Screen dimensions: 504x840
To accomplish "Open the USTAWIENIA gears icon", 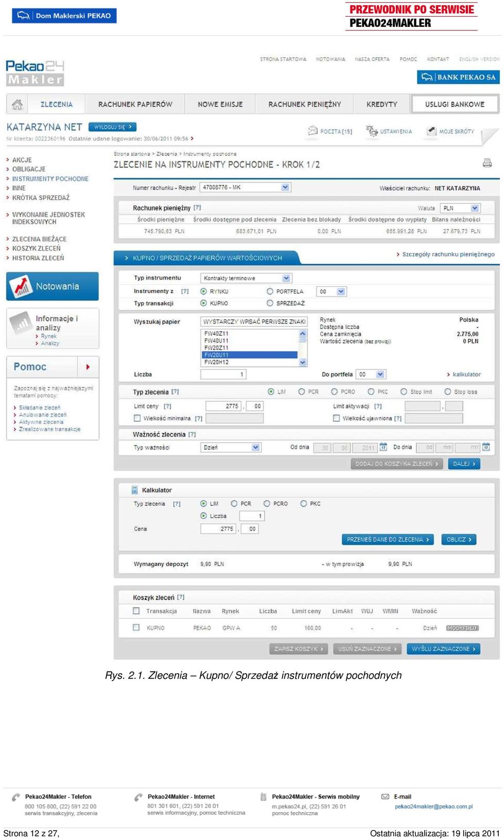I will click(x=372, y=131).
